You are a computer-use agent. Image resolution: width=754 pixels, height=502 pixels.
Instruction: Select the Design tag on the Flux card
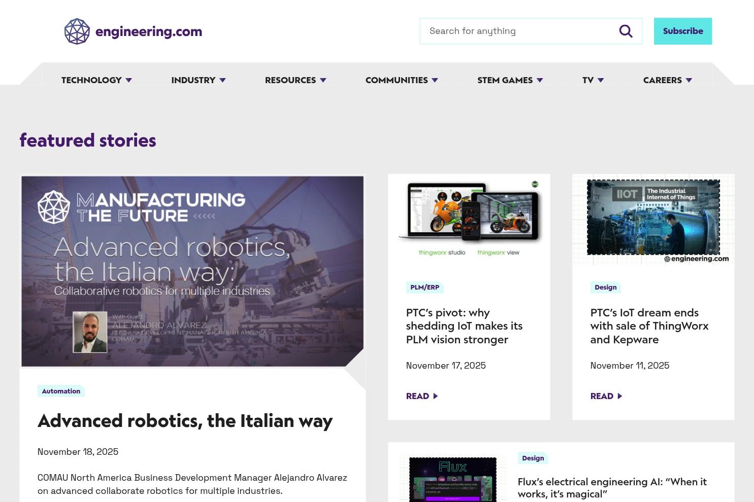(533, 458)
